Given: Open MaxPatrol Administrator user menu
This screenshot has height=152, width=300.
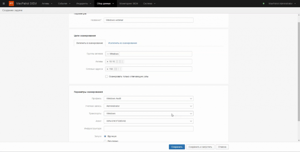Looking at the screenshot, I should (282, 3).
